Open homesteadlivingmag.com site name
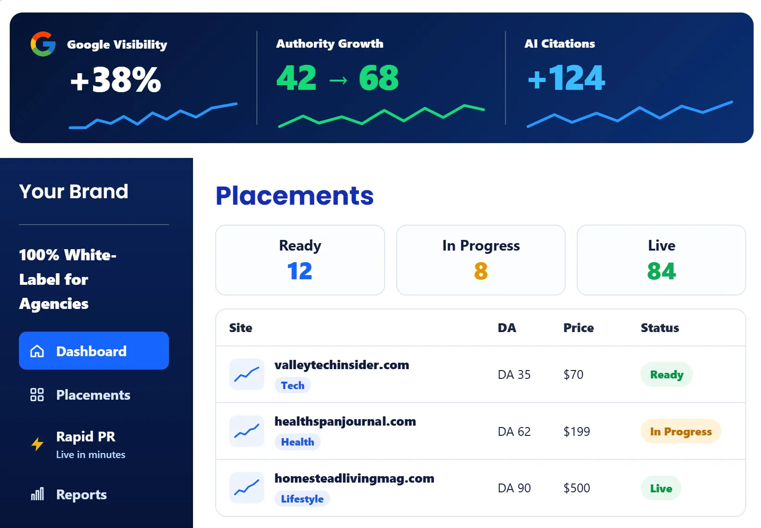This screenshot has width=761, height=528. 355,478
